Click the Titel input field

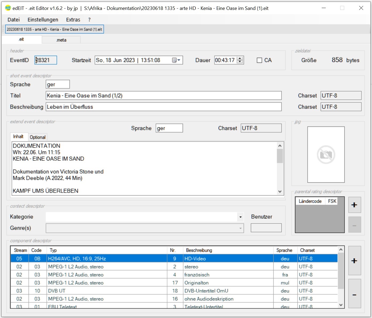pyautogui.click(x=163, y=96)
